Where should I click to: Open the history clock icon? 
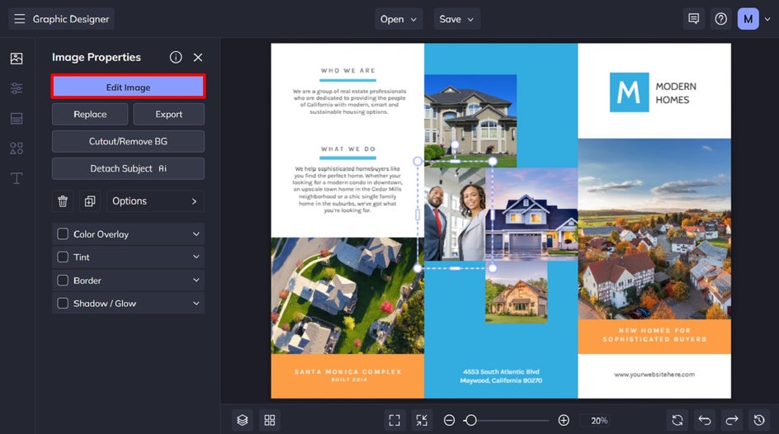coord(759,420)
